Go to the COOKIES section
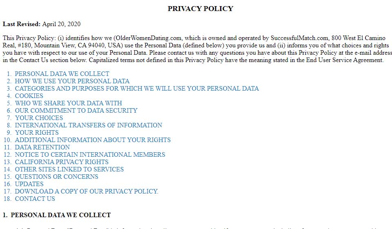 click(29, 96)
